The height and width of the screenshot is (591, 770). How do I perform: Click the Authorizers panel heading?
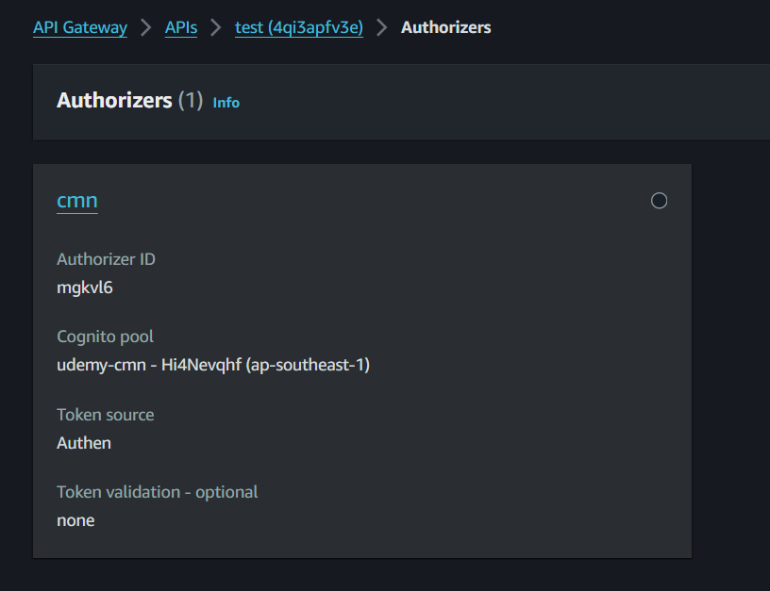pyautogui.click(x=114, y=101)
